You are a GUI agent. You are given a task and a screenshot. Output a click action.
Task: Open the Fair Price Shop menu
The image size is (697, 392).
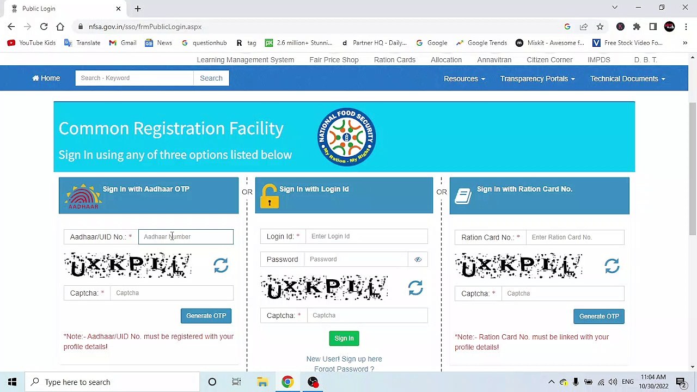(x=334, y=60)
